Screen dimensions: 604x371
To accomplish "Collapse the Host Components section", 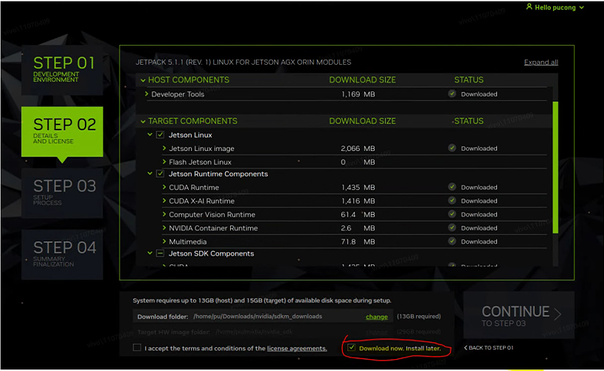I will [143, 80].
